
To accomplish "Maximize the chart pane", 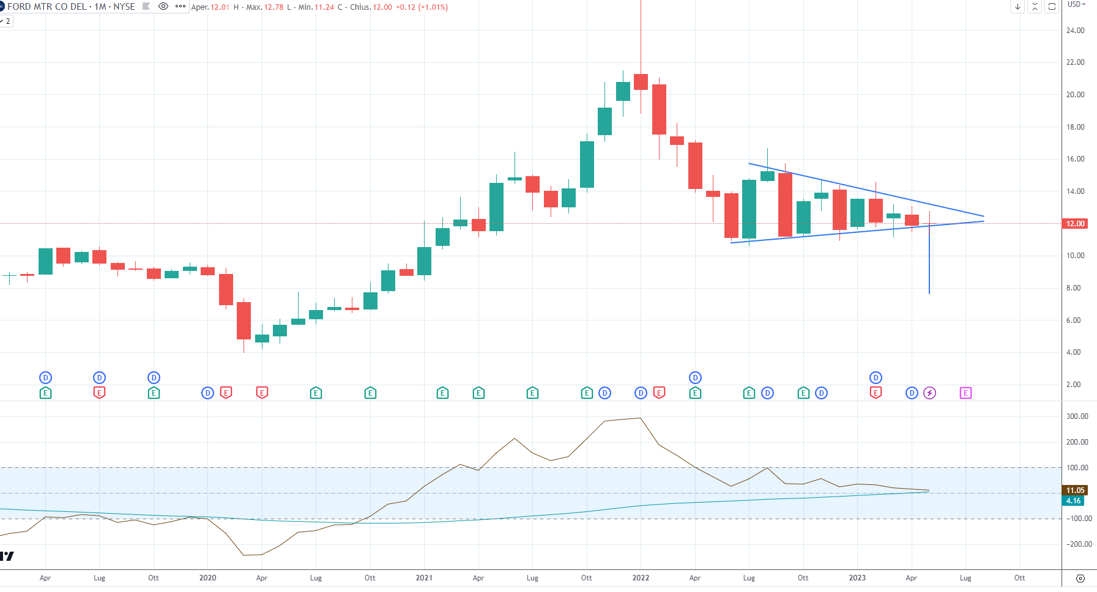I will [x=1052, y=7].
